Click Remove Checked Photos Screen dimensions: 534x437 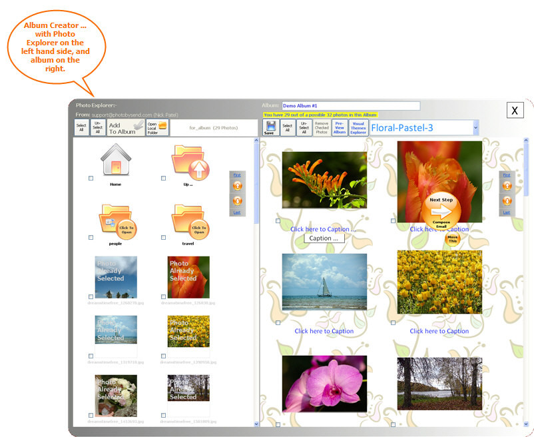pyautogui.click(x=322, y=128)
